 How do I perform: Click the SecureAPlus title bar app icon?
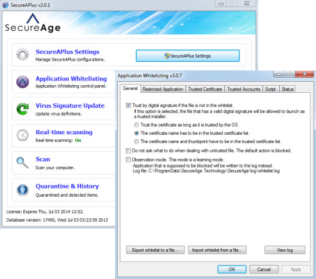pos(5,5)
